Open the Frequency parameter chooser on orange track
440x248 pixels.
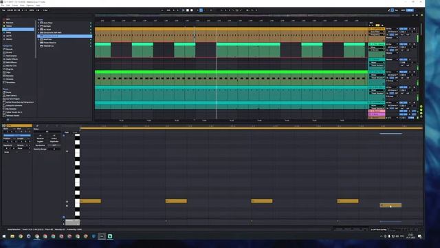pyautogui.click(x=377, y=35)
